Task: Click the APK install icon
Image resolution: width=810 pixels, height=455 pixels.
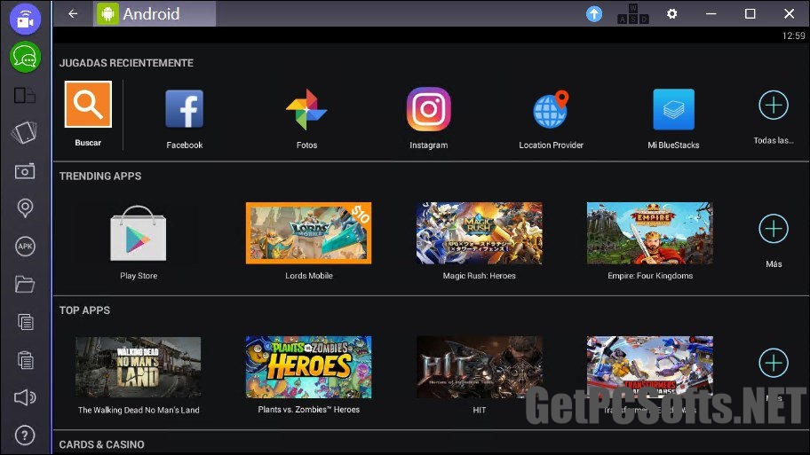Action: 25,246
